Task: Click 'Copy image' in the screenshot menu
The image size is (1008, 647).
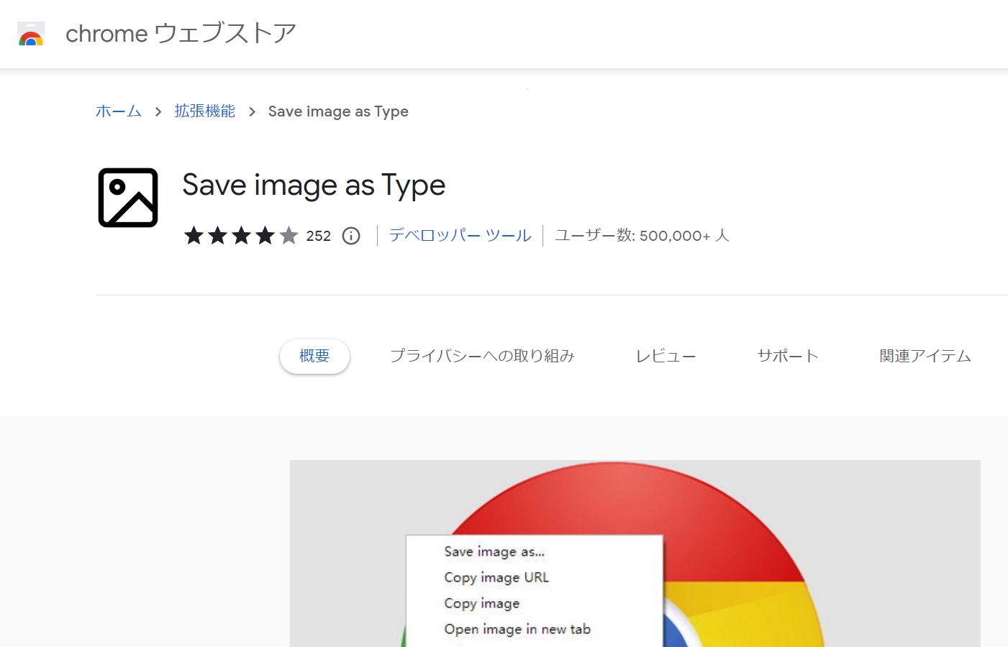Action: point(482,604)
